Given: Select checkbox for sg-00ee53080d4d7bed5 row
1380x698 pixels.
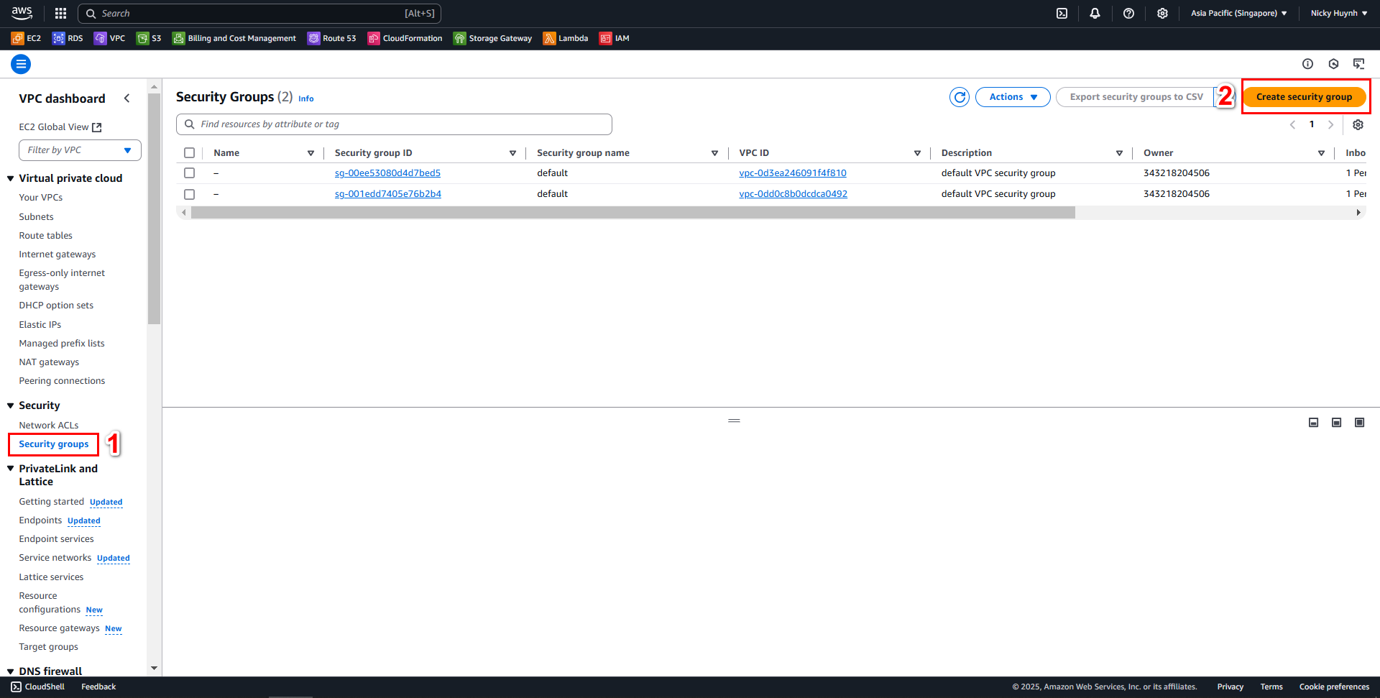Looking at the screenshot, I should click(190, 173).
